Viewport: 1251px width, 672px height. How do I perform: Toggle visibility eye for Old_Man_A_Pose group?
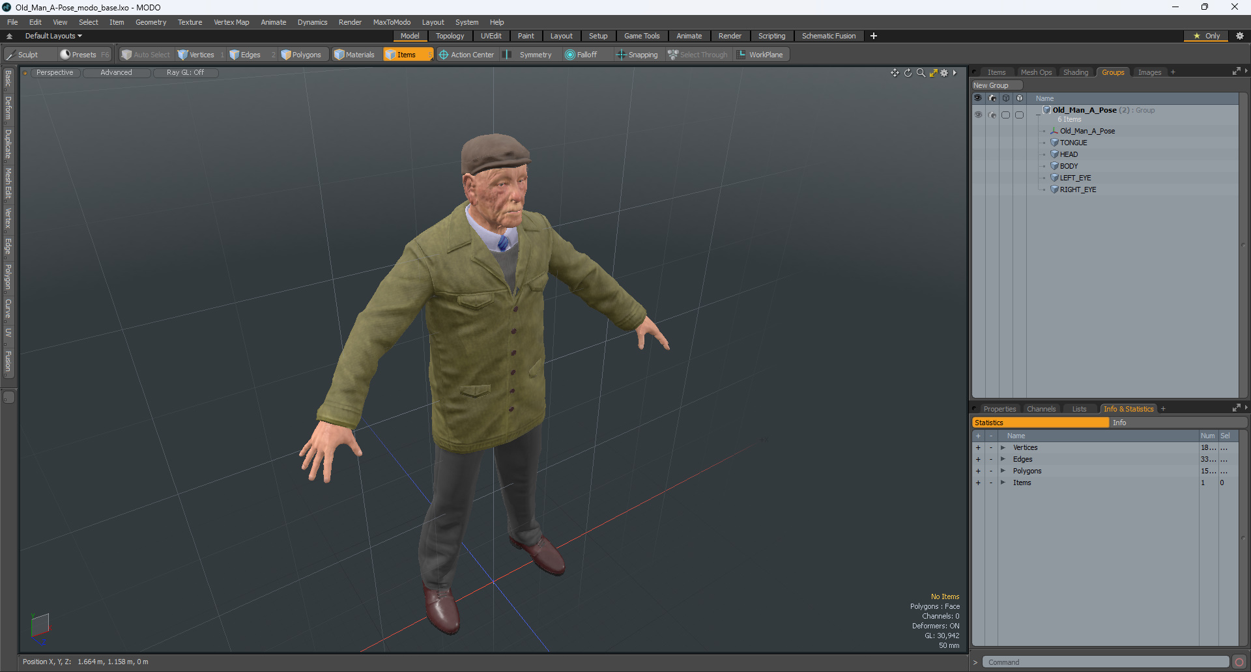point(978,115)
